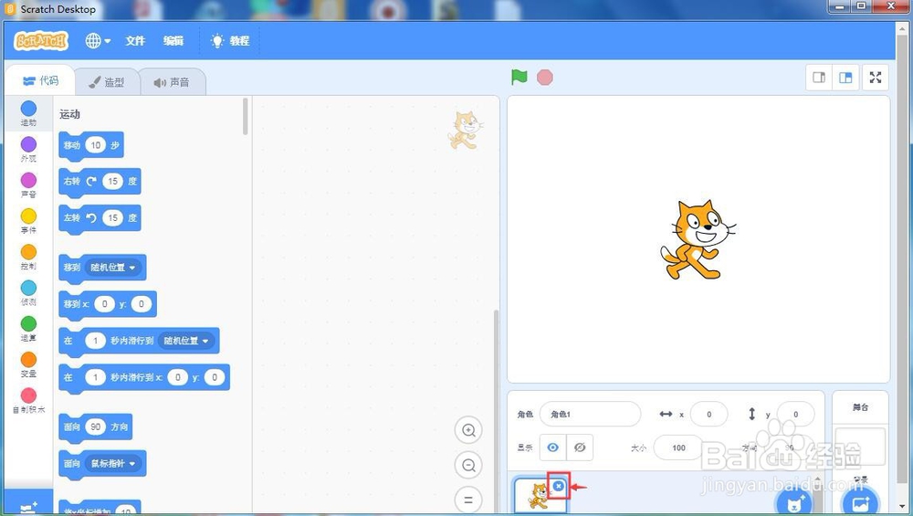
Task: Reset workspace zoom to default
Action: [x=468, y=500]
